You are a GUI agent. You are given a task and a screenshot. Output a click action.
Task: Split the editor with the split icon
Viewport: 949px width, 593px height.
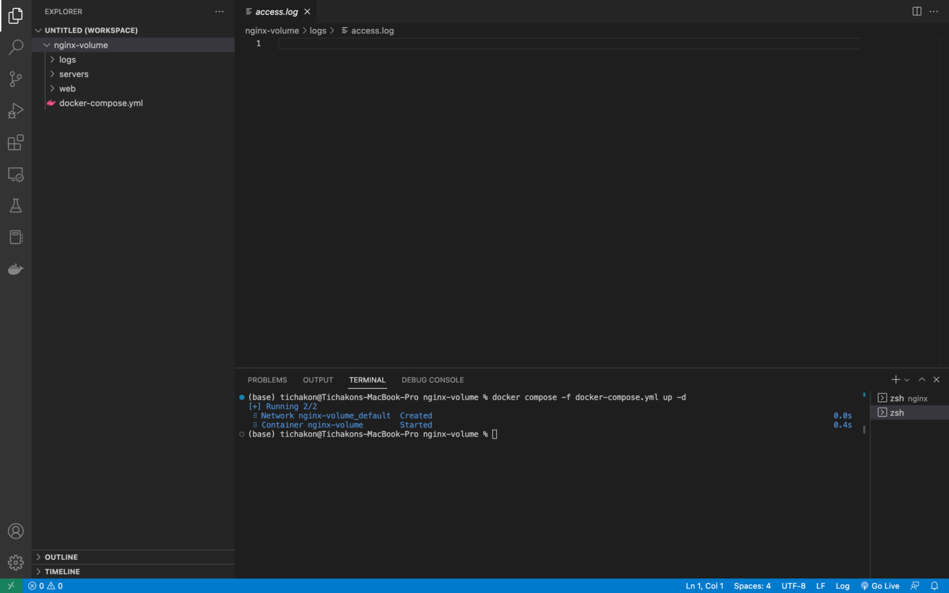click(x=916, y=11)
